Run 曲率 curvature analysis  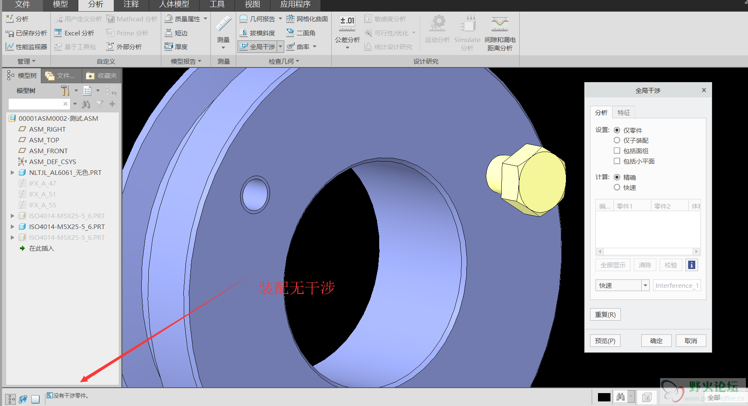pos(298,47)
